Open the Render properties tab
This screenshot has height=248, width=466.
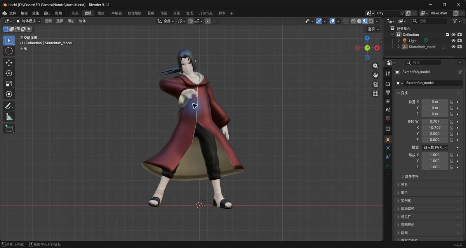point(388,84)
